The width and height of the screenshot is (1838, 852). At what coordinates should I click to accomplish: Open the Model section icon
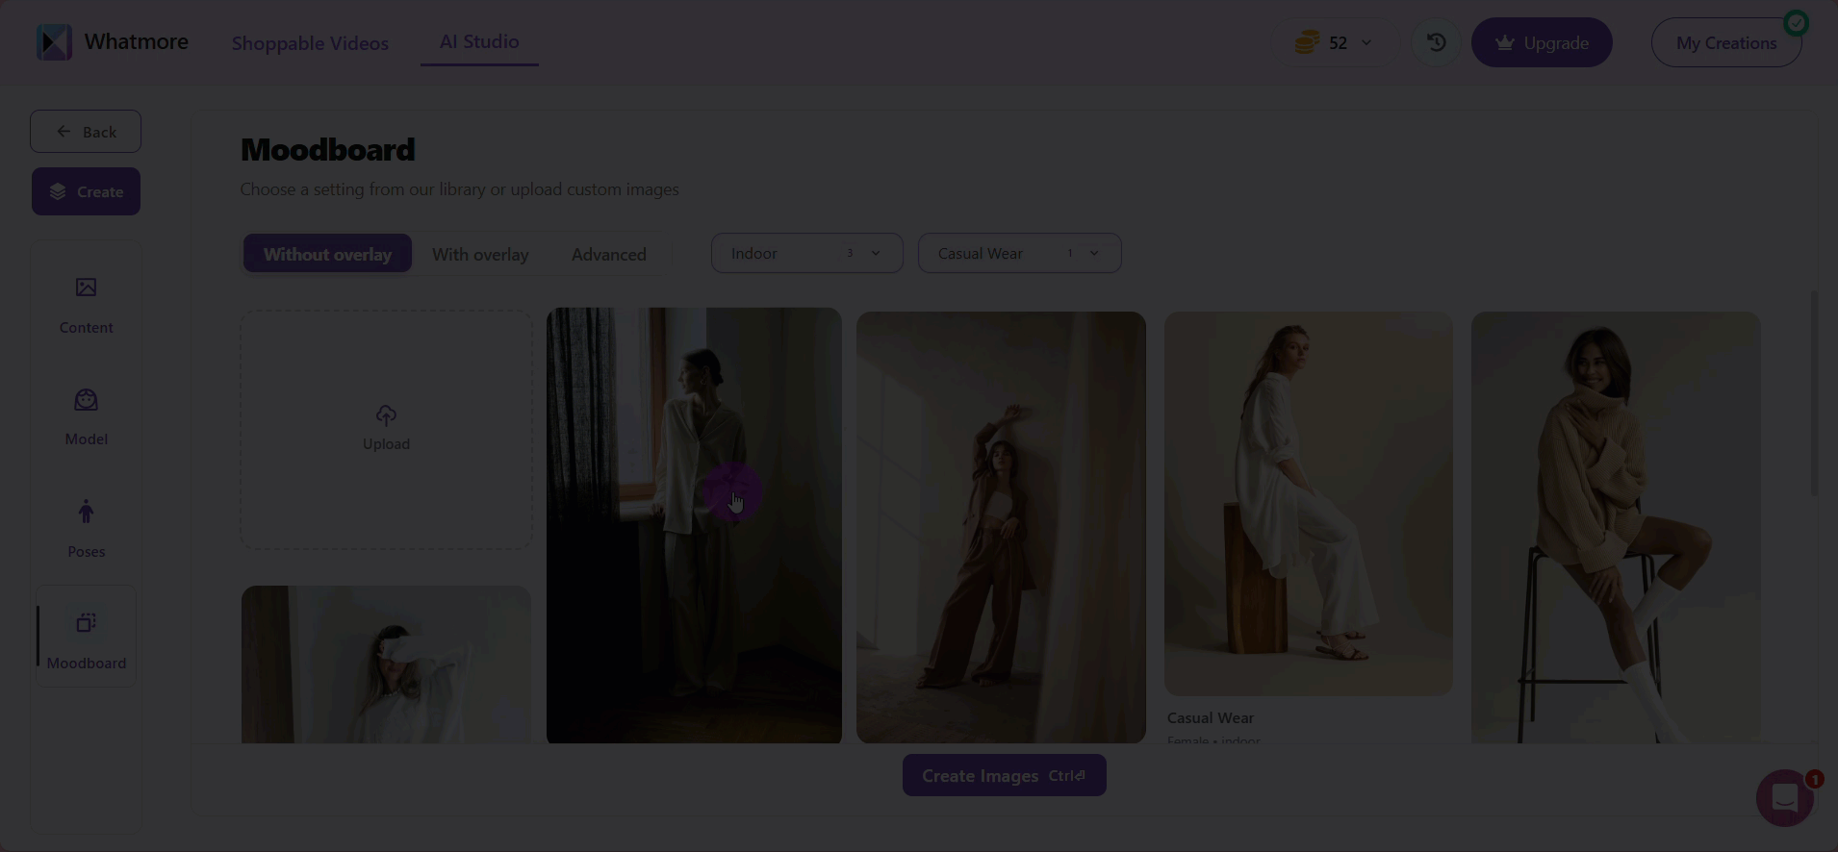(x=86, y=400)
